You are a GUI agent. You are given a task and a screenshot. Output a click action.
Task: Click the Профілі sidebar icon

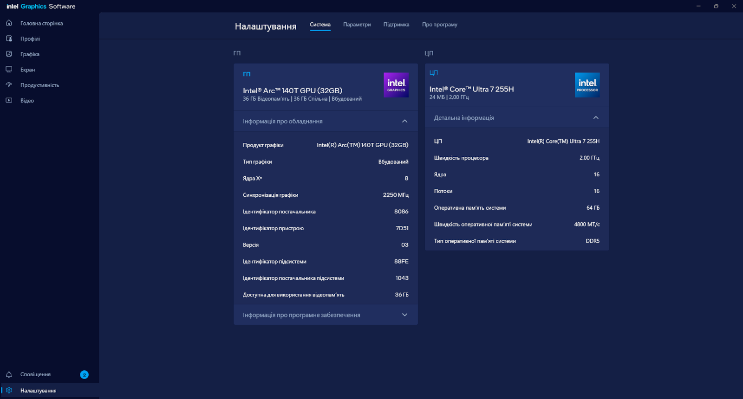click(x=9, y=39)
